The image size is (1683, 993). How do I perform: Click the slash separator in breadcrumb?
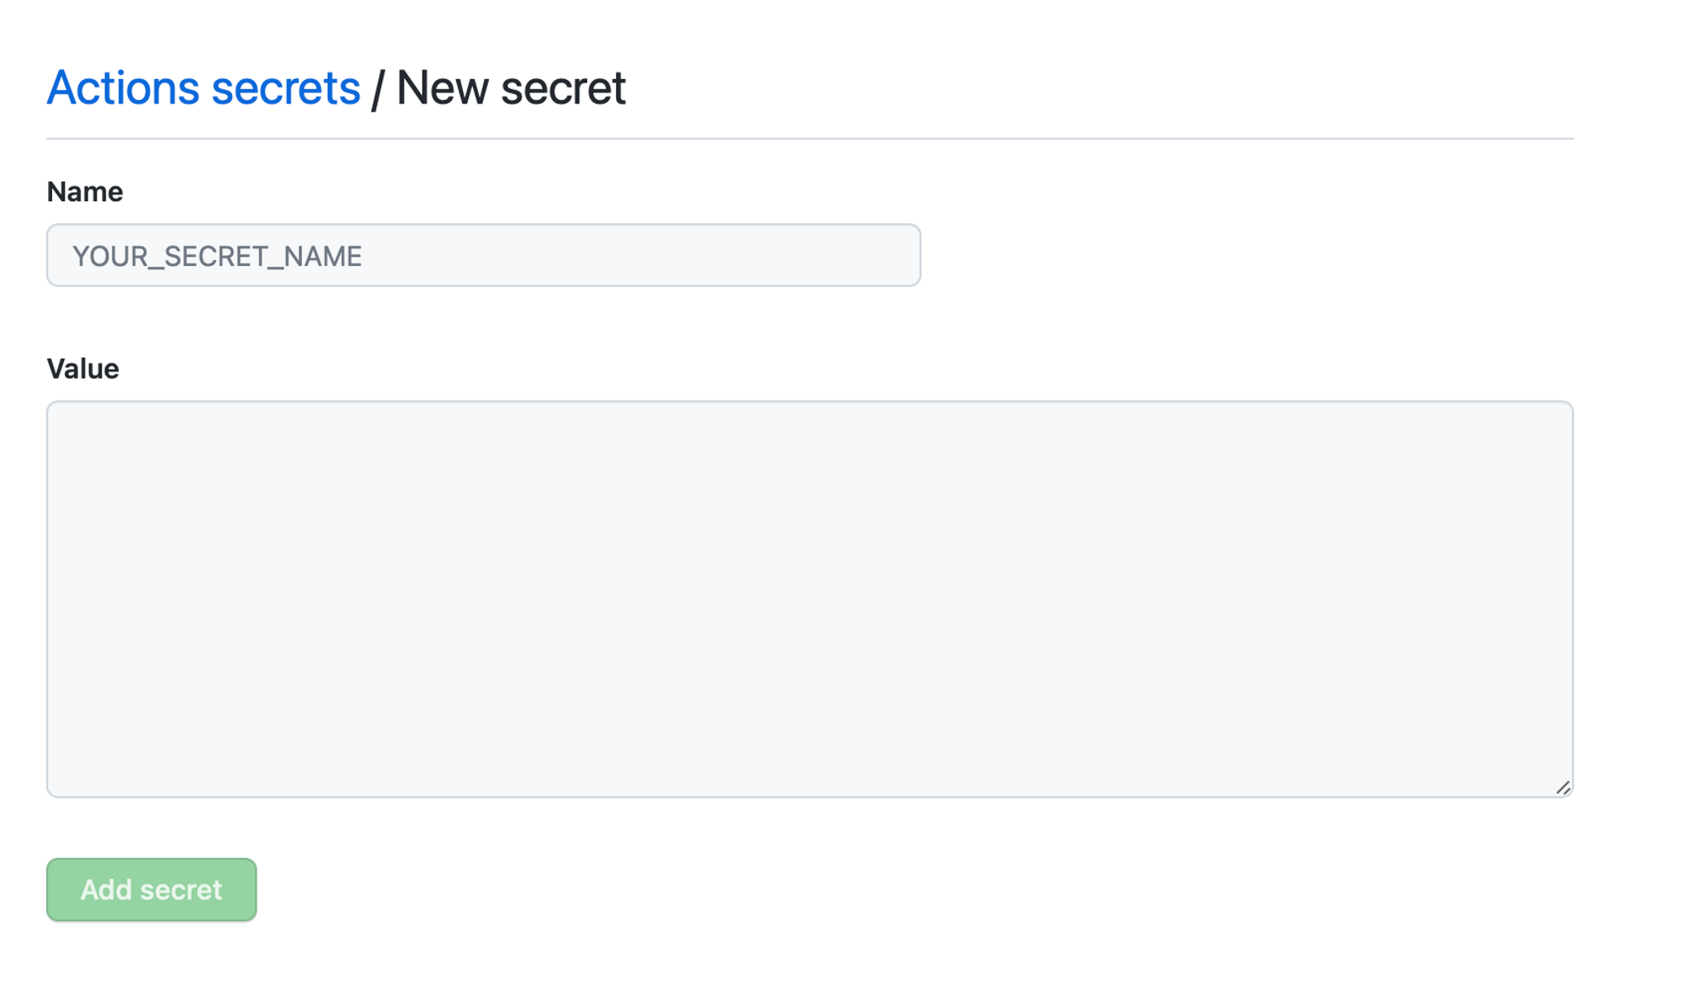[378, 89]
